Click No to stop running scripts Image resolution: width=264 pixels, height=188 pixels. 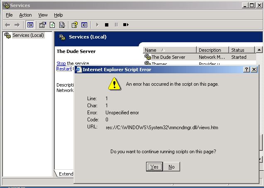point(171,166)
